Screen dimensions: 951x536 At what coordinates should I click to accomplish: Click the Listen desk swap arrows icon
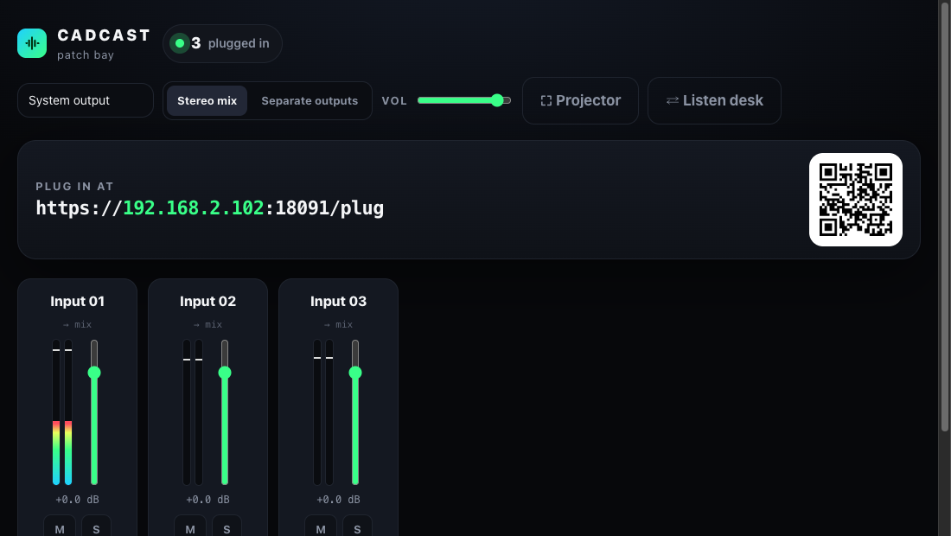click(x=672, y=100)
